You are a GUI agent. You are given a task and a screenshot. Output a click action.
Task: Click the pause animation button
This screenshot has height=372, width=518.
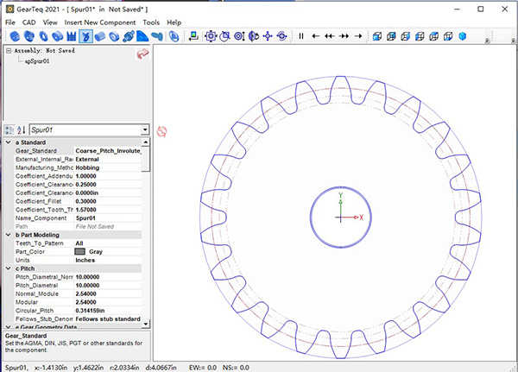pos(301,36)
